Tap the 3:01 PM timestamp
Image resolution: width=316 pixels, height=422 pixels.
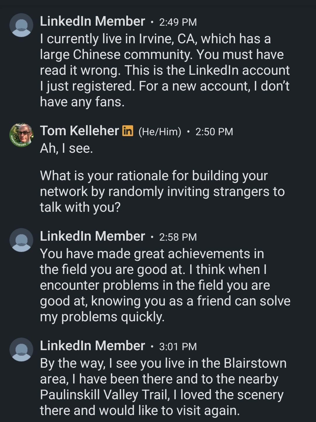(x=178, y=347)
